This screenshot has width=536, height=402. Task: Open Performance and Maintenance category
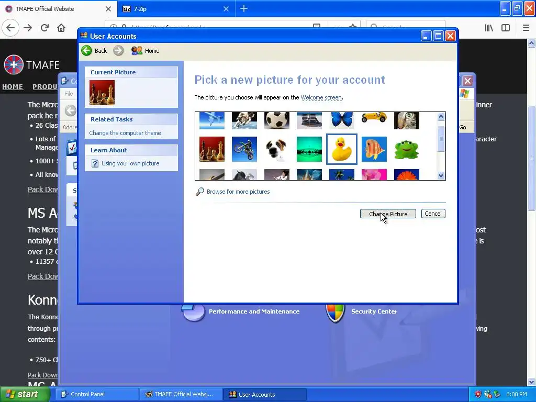point(254,311)
